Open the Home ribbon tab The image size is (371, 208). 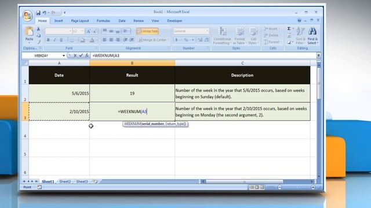42,21
